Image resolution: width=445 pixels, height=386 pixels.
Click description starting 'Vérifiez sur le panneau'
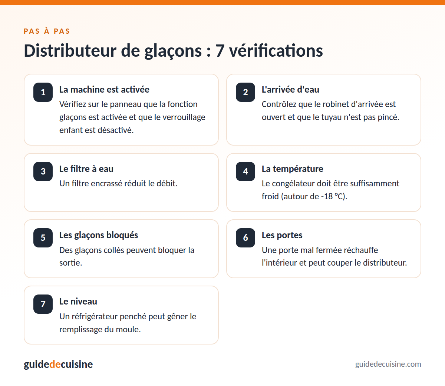(132, 117)
